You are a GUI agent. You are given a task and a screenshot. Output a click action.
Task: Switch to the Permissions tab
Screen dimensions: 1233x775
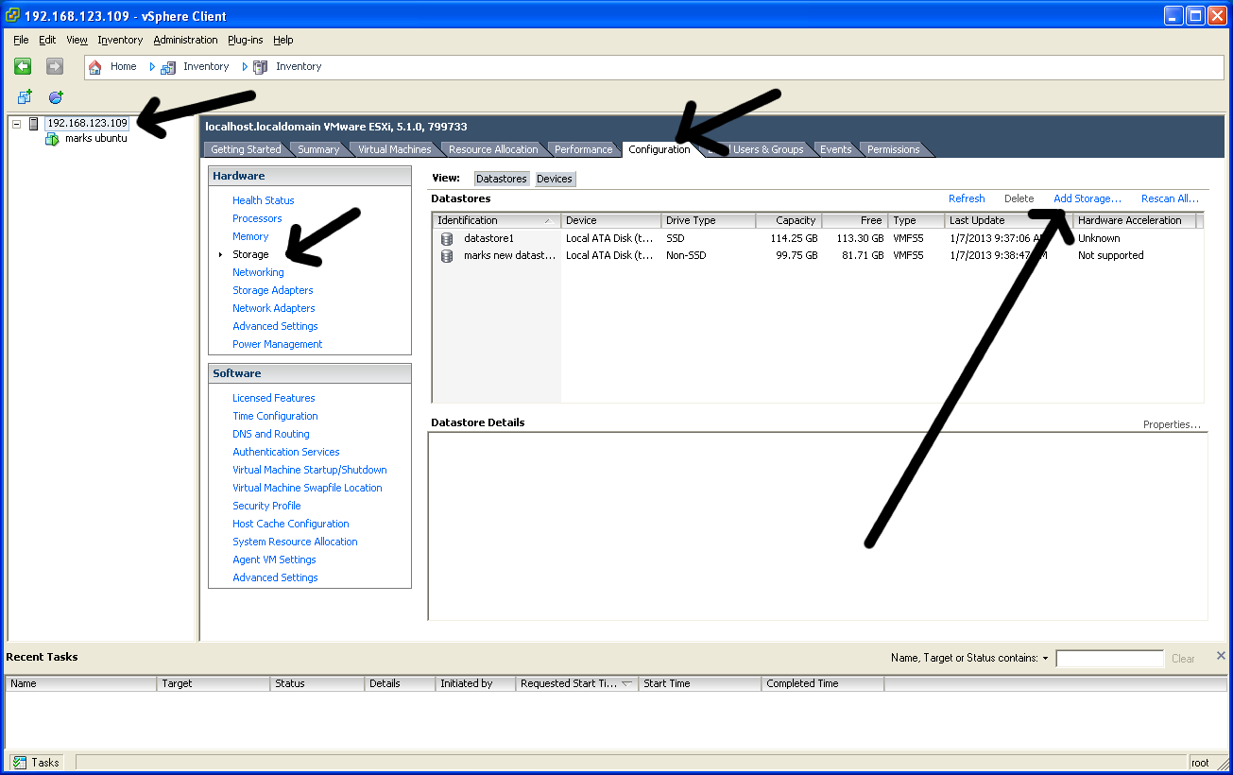pos(893,149)
